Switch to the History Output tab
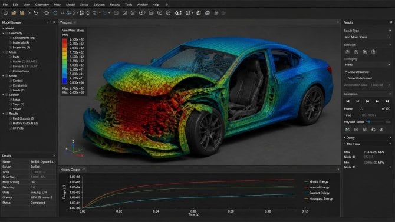 pos(70,170)
